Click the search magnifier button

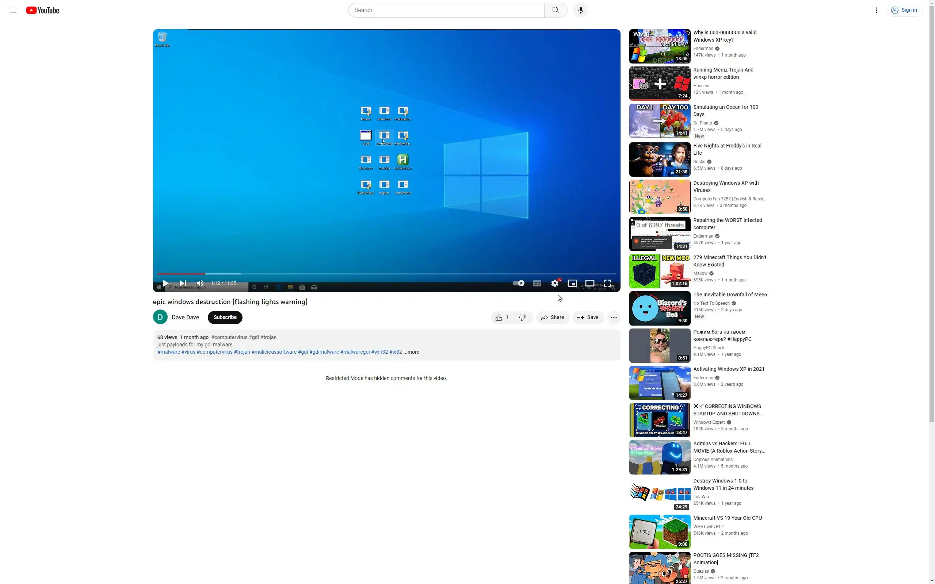(x=555, y=10)
